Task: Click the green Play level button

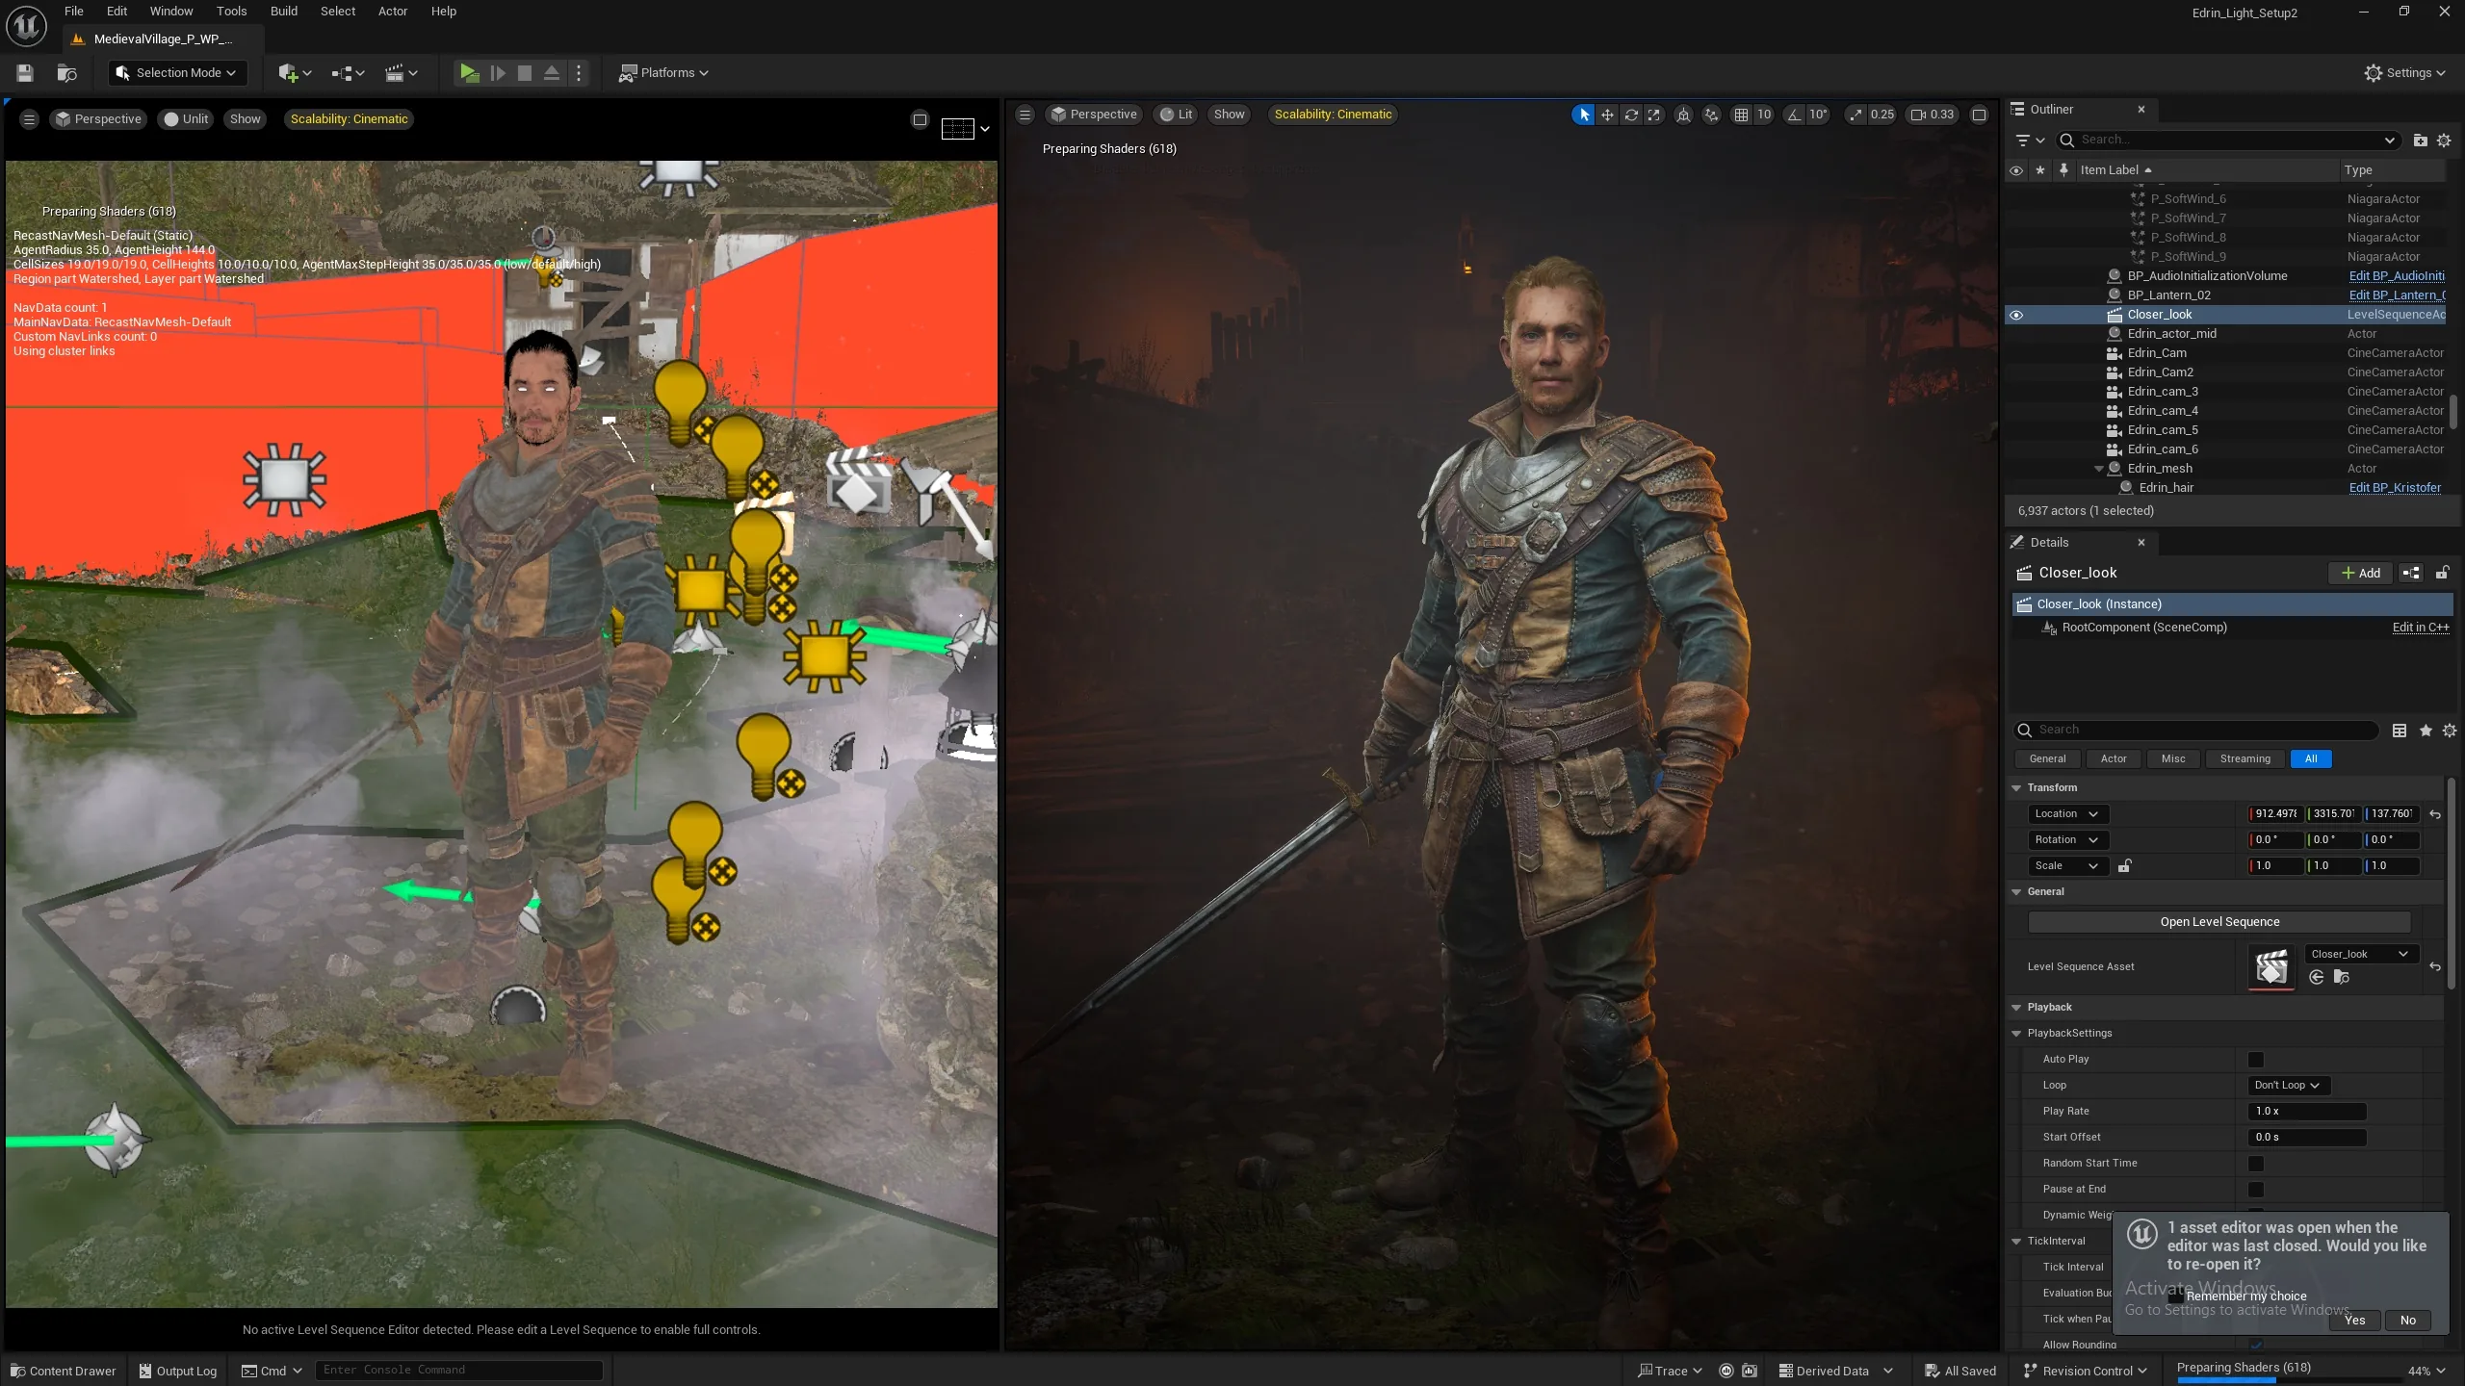Action: 469,73
